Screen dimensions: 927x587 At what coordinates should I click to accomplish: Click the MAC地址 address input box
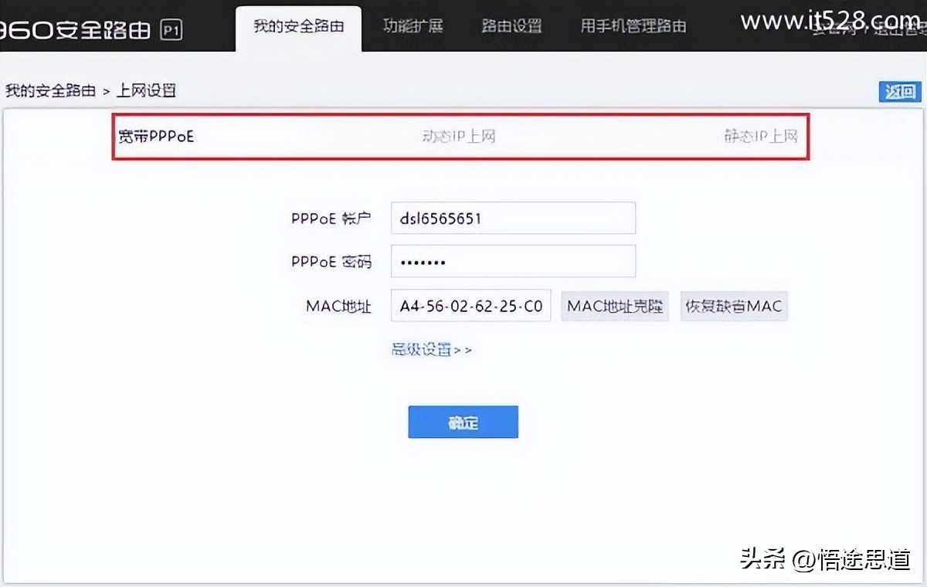click(470, 306)
